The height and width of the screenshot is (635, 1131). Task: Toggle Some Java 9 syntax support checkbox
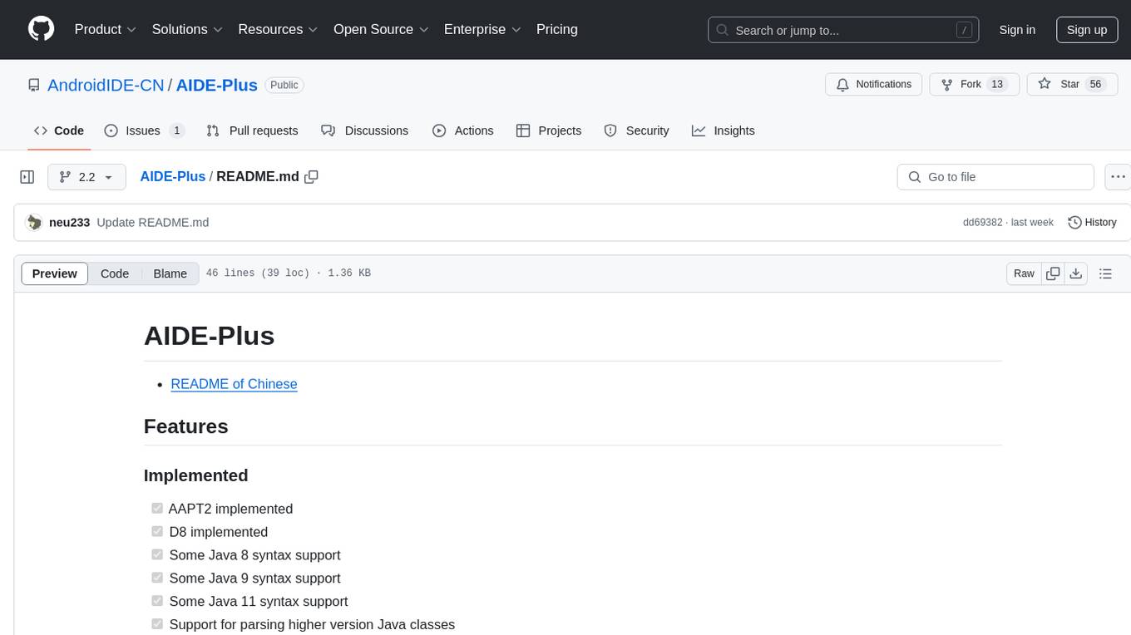click(157, 578)
